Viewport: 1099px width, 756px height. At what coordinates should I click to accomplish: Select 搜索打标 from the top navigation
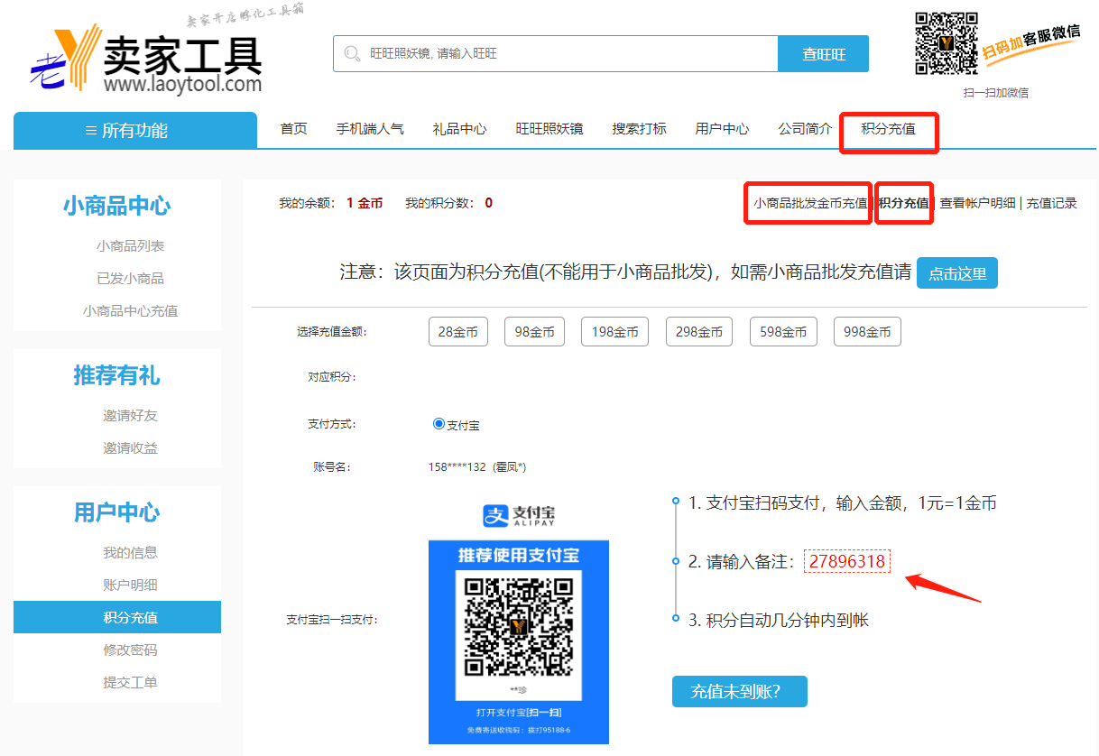[x=640, y=129]
